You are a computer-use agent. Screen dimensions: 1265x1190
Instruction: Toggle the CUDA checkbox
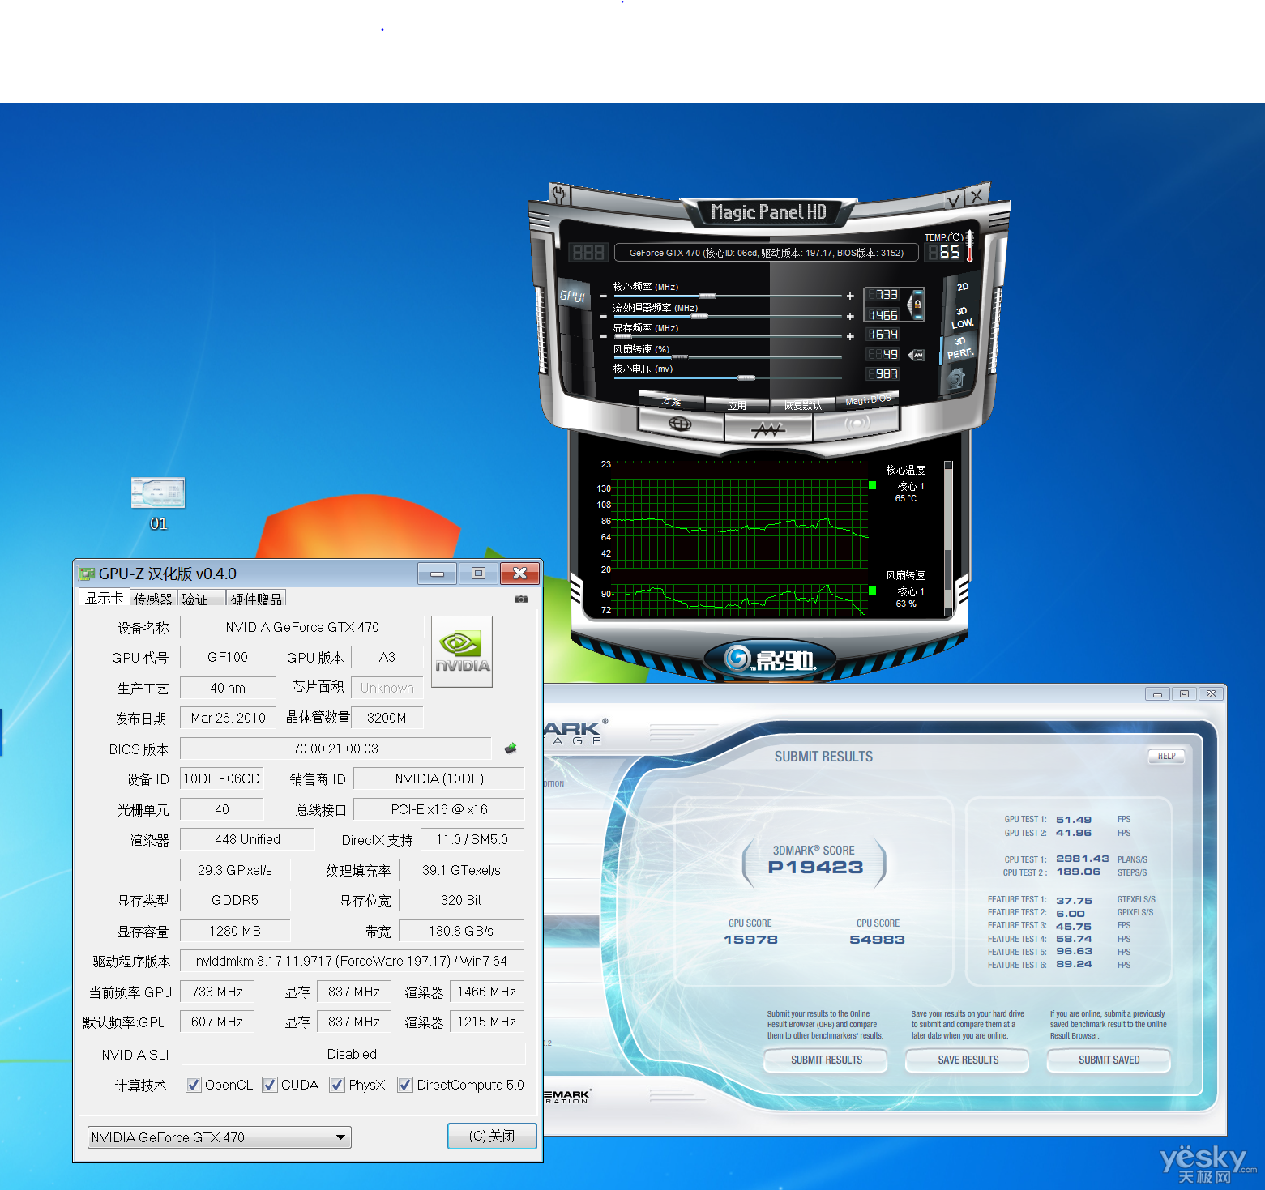(x=270, y=1085)
